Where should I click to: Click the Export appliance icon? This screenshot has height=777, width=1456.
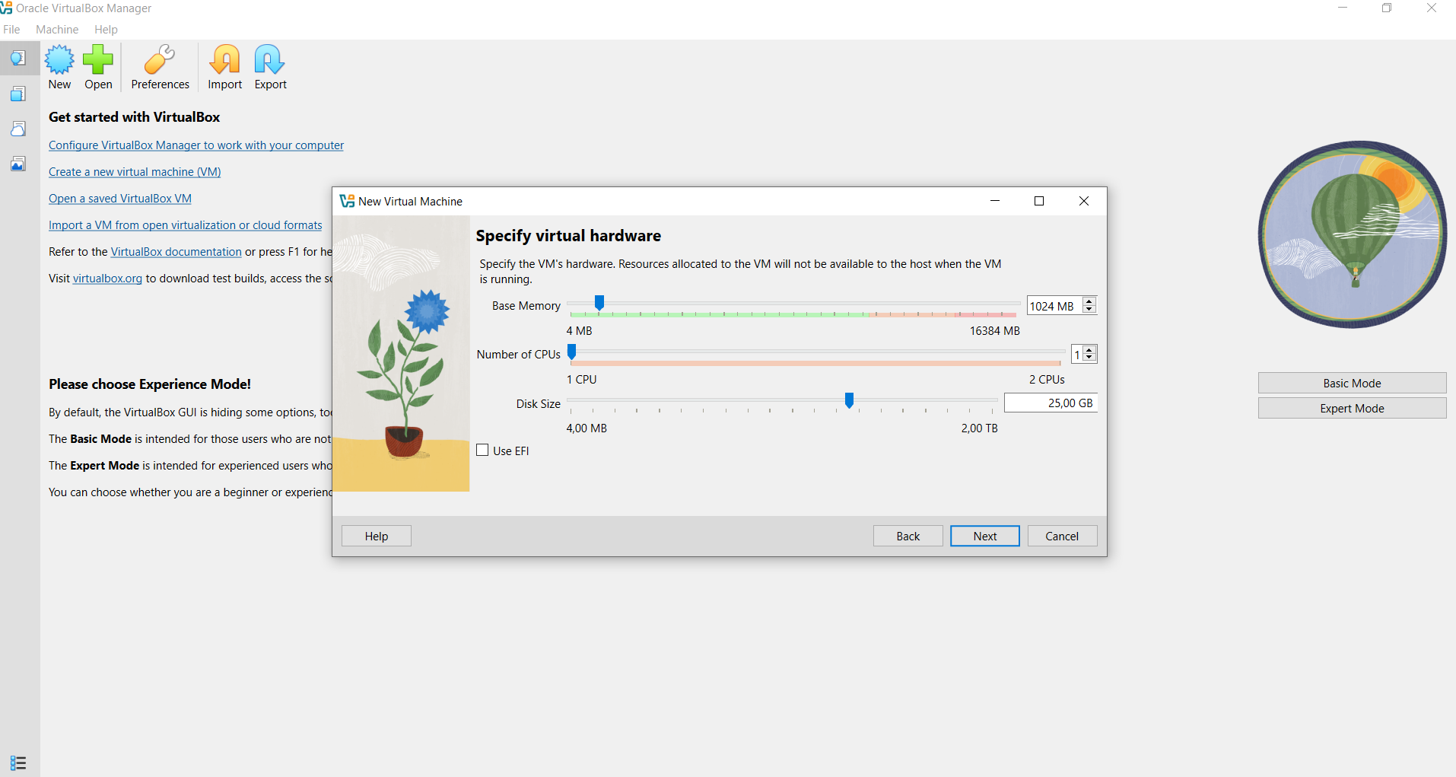(270, 68)
